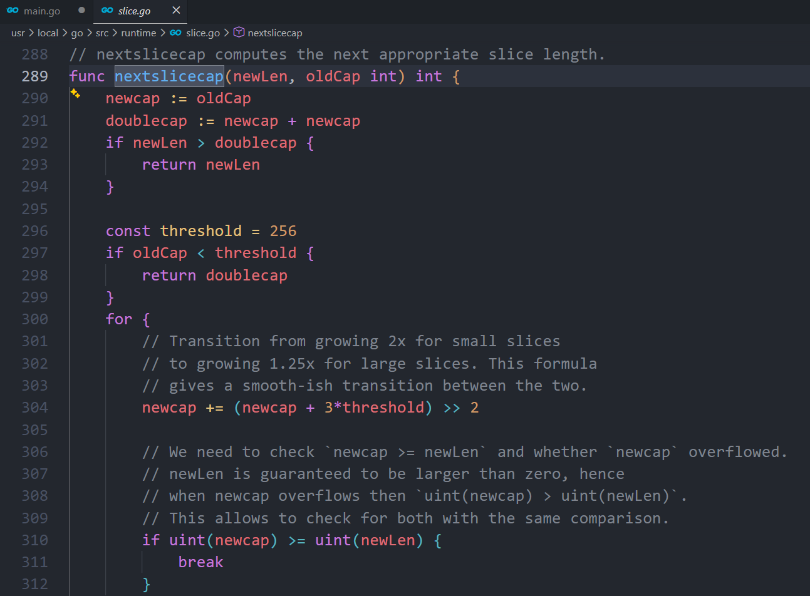810x596 pixels.
Task: Click the 'newLen' parameter on line 289
Action: click(260, 76)
